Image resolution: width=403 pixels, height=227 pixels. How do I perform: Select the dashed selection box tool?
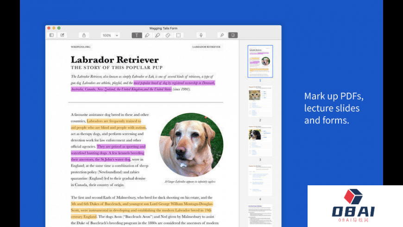click(x=178, y=35)
